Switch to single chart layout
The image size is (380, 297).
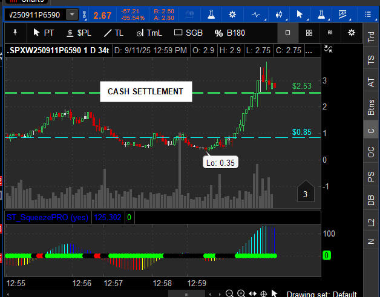288,33
